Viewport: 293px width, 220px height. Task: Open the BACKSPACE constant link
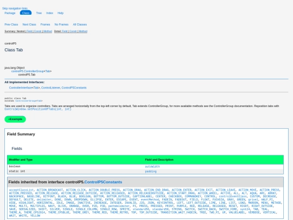pos(16,197)
